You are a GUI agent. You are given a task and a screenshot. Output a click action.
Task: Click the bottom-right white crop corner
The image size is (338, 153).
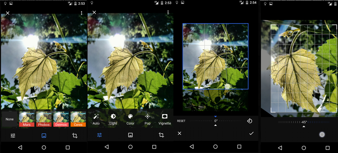tap(334, 110)
